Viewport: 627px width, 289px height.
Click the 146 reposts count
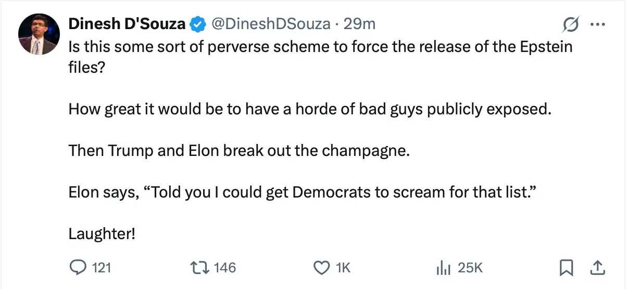225,268
